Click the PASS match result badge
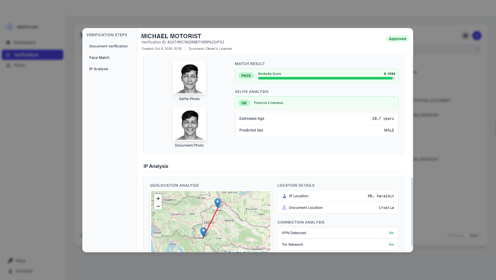Screen dimensions: 496x280 246,76
